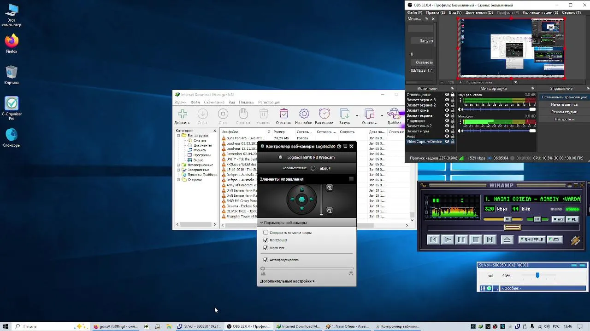Click the Запуск queue icon in IDM
Screen dimensions: 590x331
[344, 114]
